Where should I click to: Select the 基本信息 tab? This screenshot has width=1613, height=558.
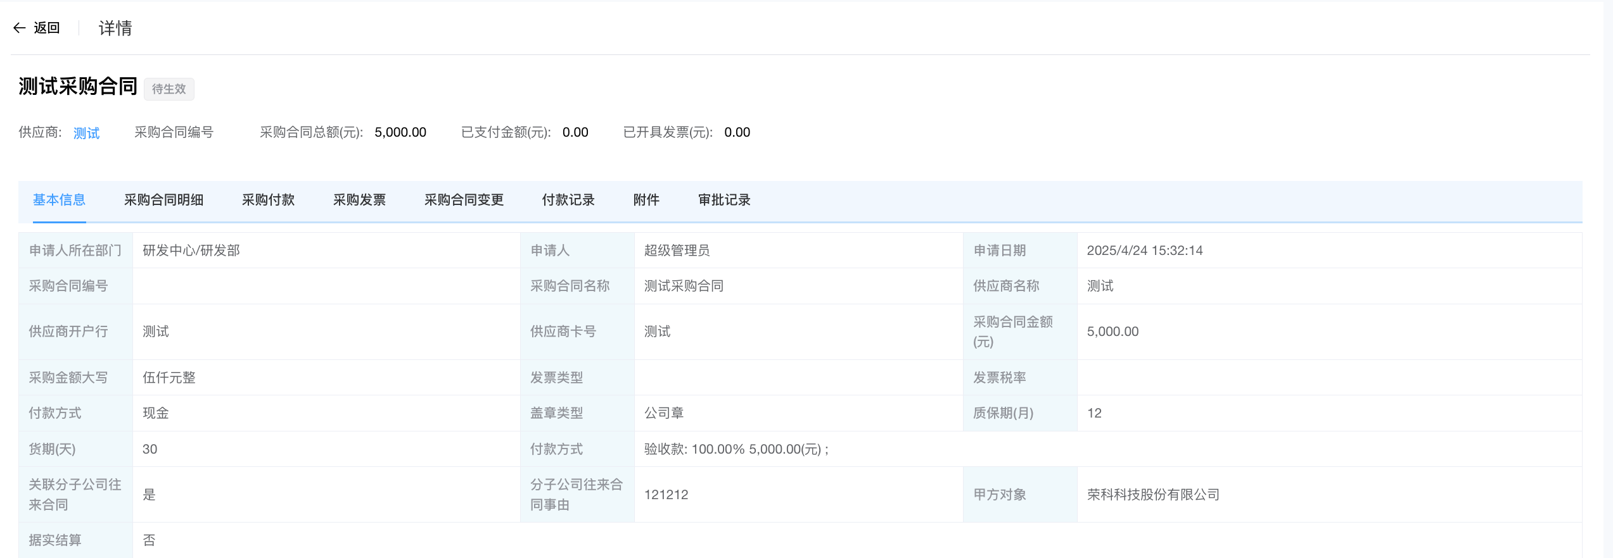click(x=59, y=200)
